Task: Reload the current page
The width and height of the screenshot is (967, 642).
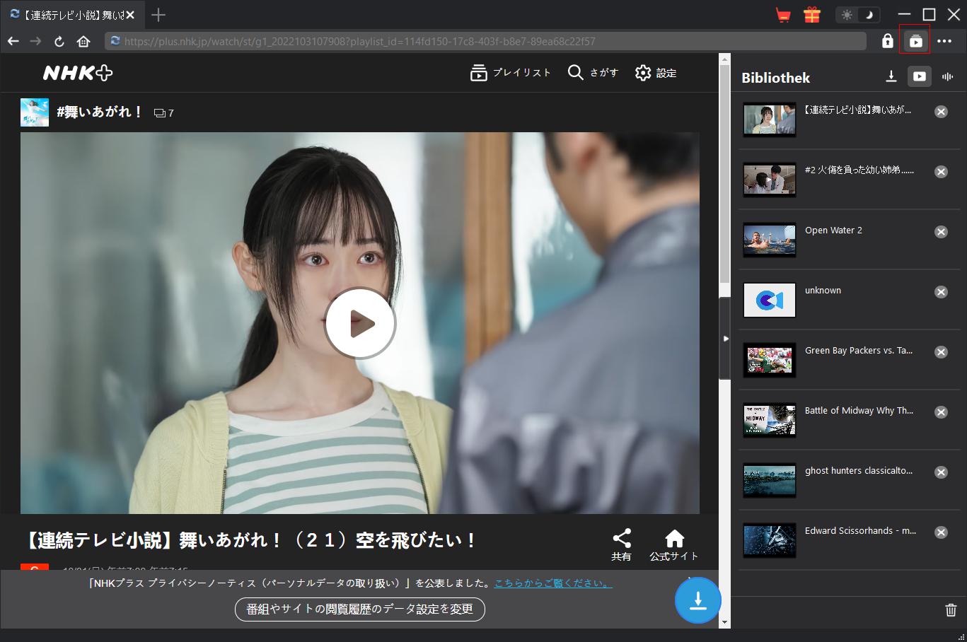Action: tap(59, 42)
